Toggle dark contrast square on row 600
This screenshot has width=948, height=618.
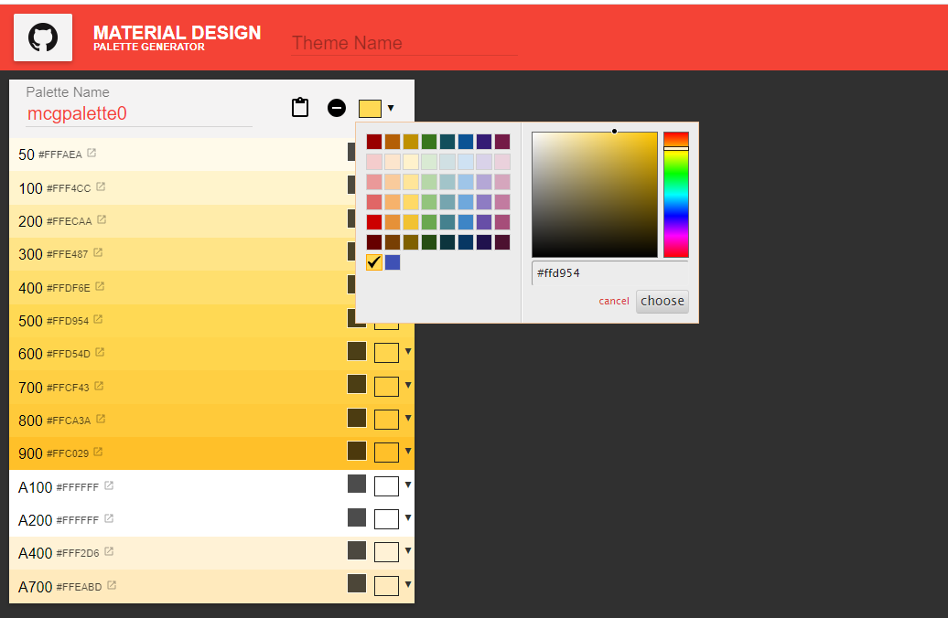point(357,351)
